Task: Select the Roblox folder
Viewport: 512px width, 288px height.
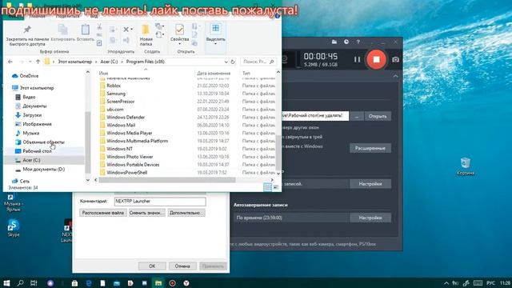Action: click(x=114, y=86)
